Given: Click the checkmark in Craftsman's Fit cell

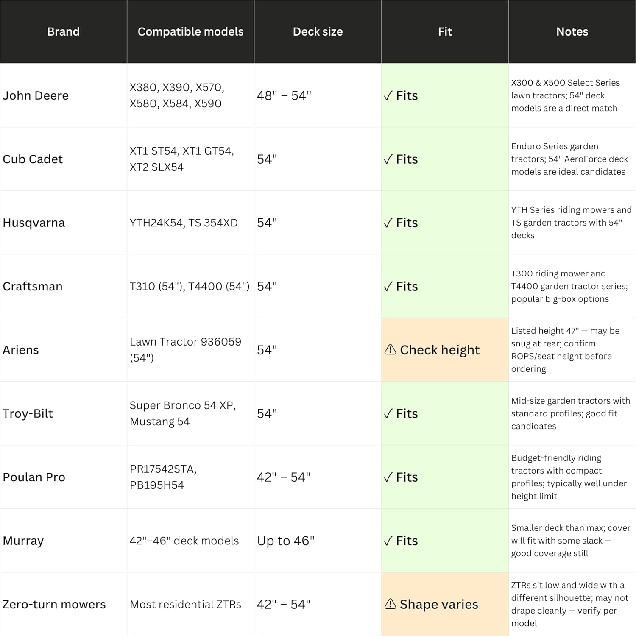Looking at the screenshot, I should 388,287.
